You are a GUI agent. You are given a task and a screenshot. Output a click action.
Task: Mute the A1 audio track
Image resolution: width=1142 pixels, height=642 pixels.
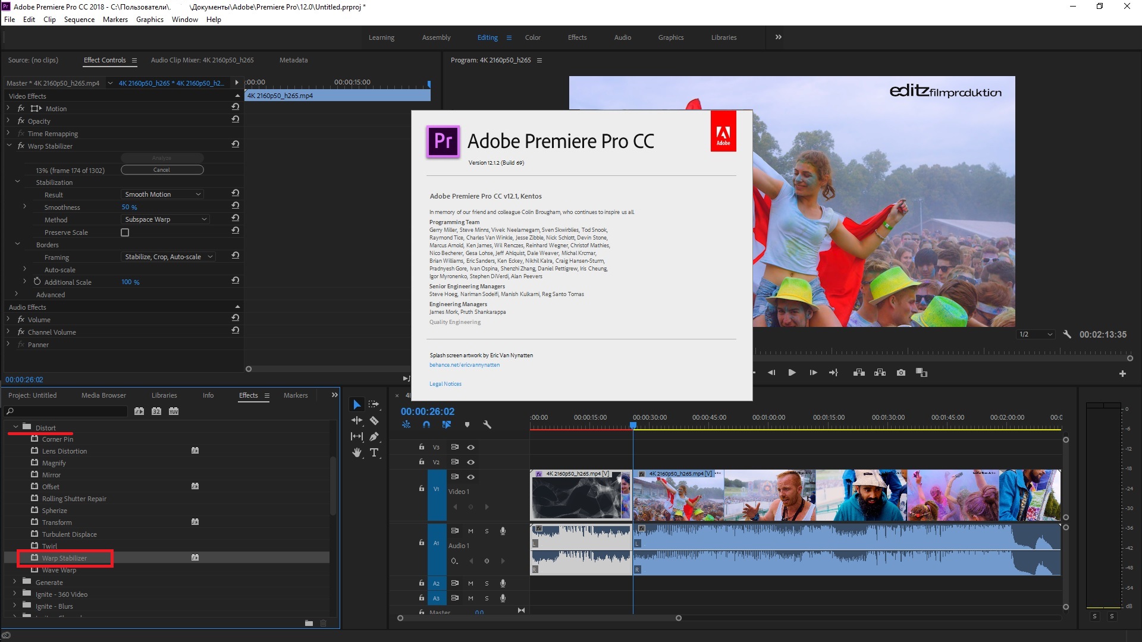(470, 531)
